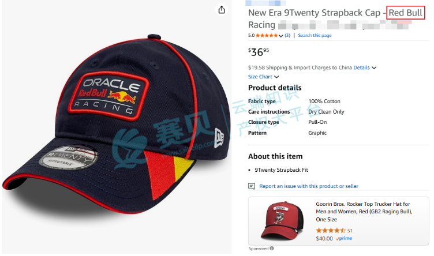This screenshot has height=256, width=434.
Task: Click the 51 ratings count on sponsored hat
Action: point(350,231)
